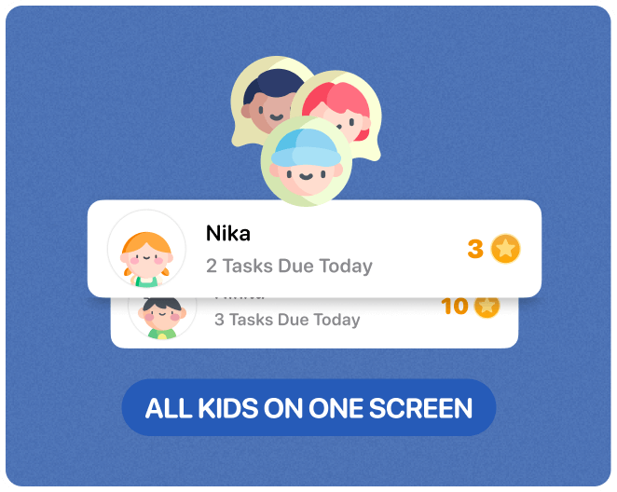The image size is (617, 492).
Task: Click the ALL KIDS ON ONE SCREEN button
Action: (308, 407)
